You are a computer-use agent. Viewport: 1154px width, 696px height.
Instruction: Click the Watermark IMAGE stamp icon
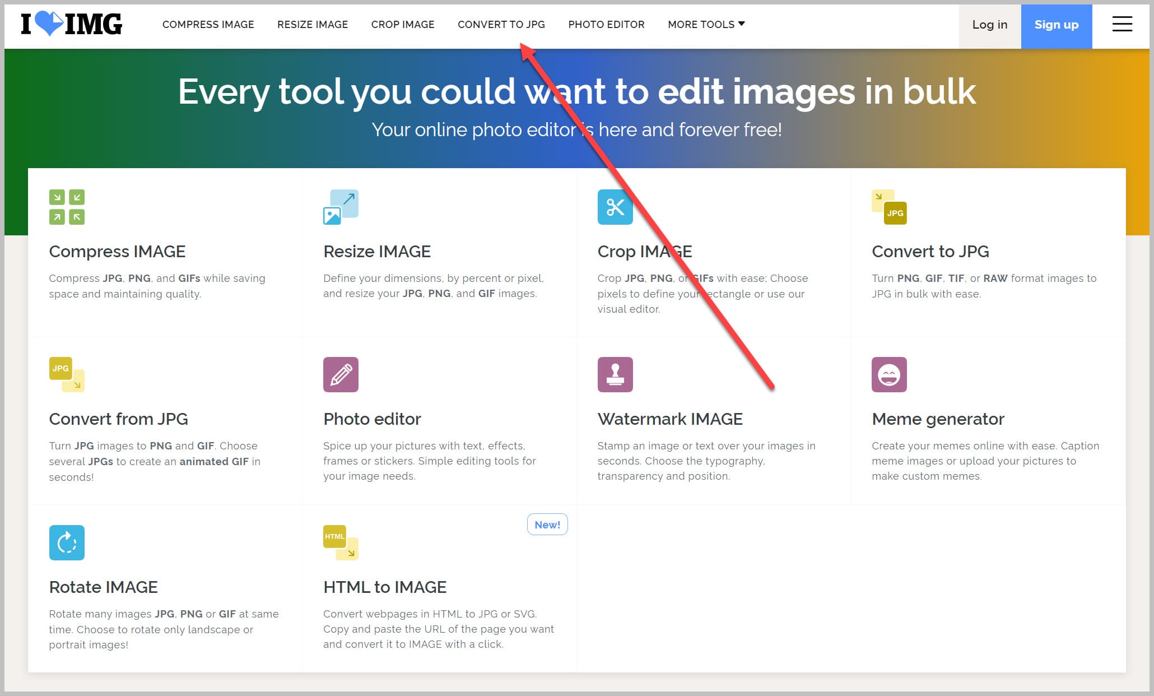(615, 374)
